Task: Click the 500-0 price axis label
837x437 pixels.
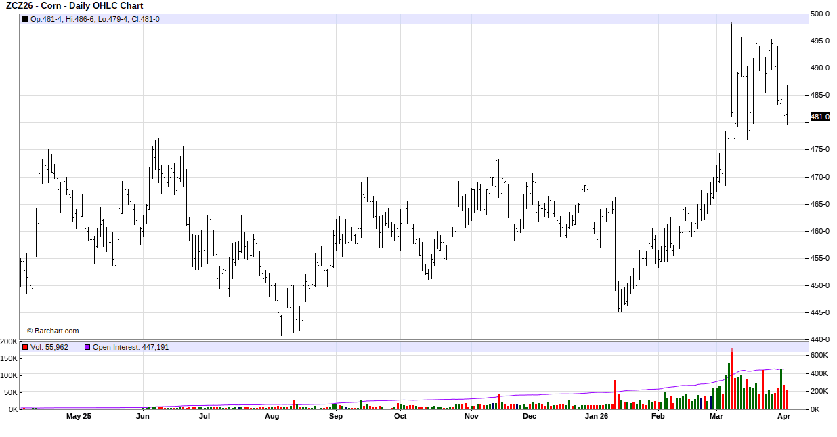Action: [820, 14]
